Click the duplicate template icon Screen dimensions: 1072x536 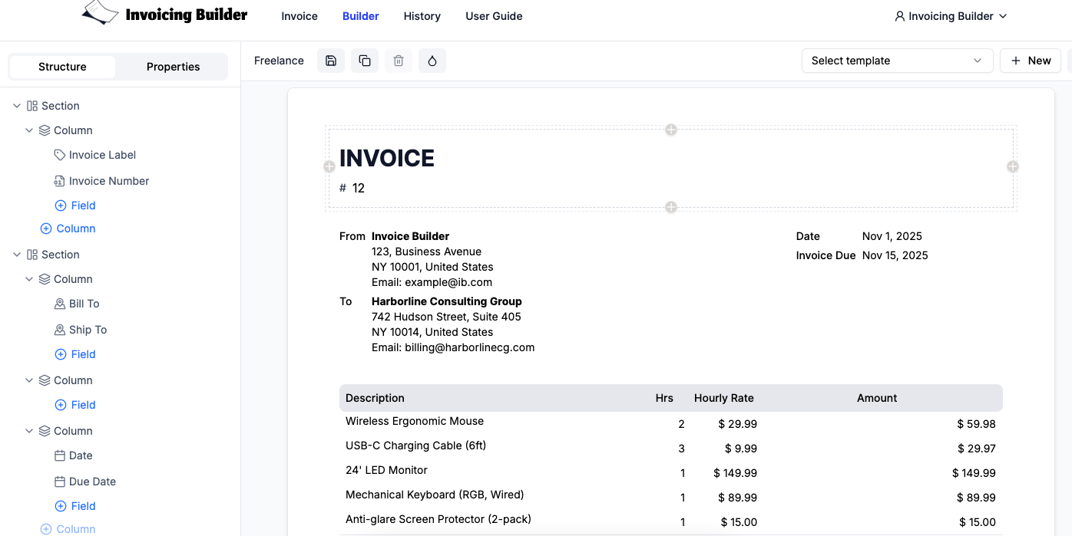pos(365,61)
